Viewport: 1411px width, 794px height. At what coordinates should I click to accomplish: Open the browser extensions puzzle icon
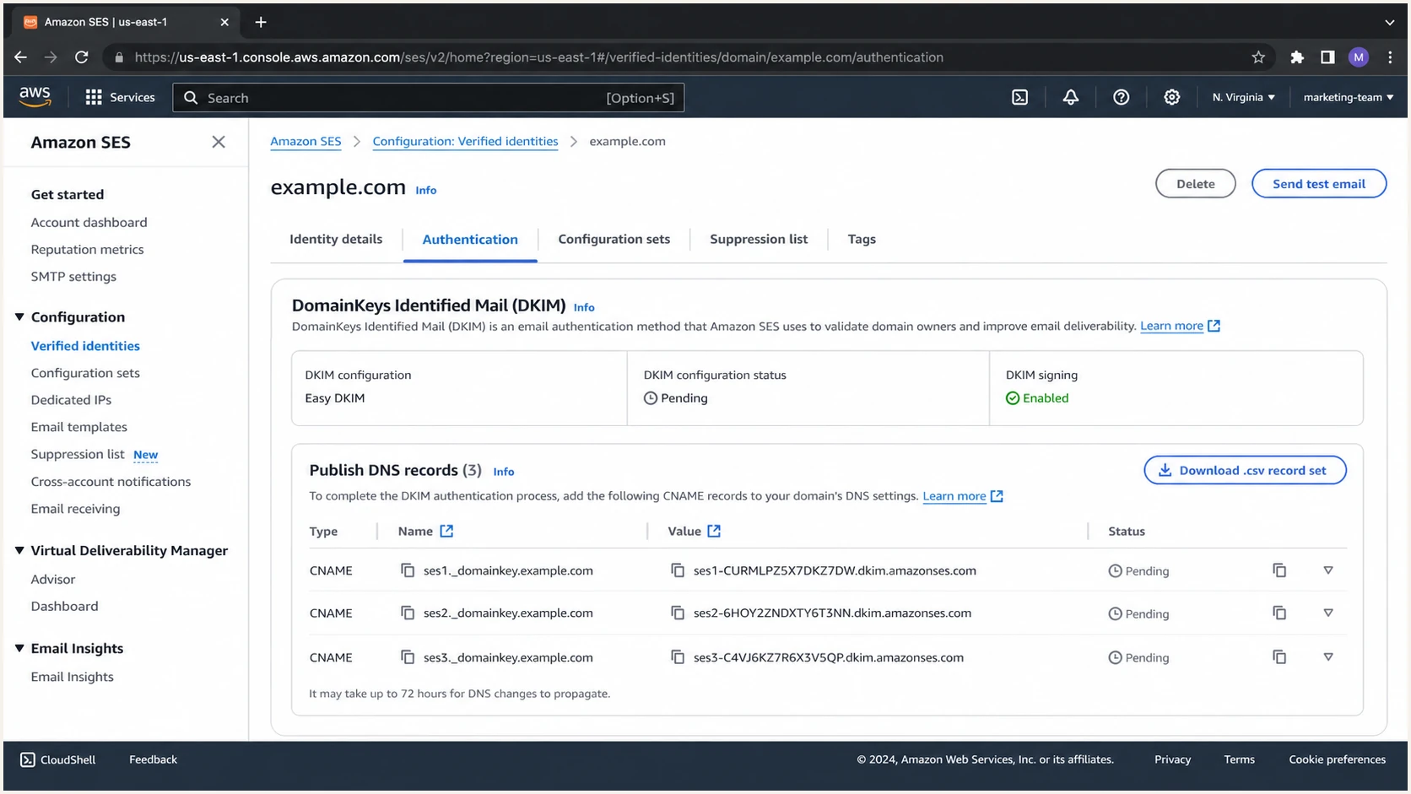coord(1297,57)
